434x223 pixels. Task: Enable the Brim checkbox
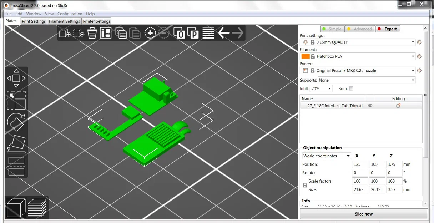coord(351,88)
